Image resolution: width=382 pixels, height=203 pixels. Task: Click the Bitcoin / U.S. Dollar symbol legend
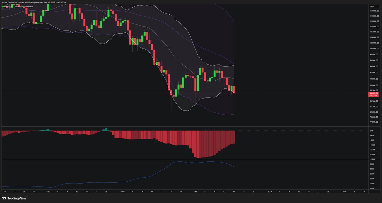[11, 6]
